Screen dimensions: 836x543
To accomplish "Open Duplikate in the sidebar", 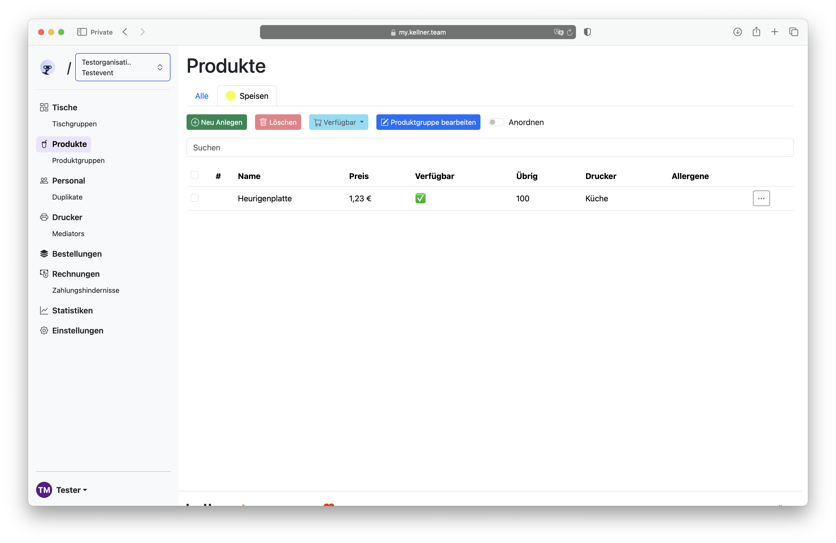I will [67, 197].
